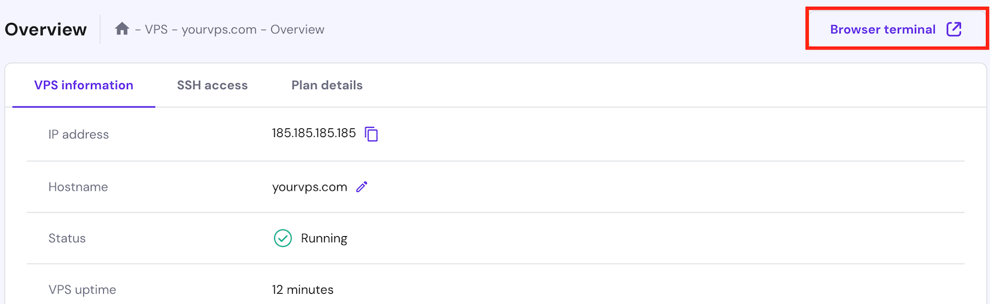The image size is (990, 304).
Task: Click the home icon in the breadcrumb
Action: pyautogui.click(x=122, y=29)
